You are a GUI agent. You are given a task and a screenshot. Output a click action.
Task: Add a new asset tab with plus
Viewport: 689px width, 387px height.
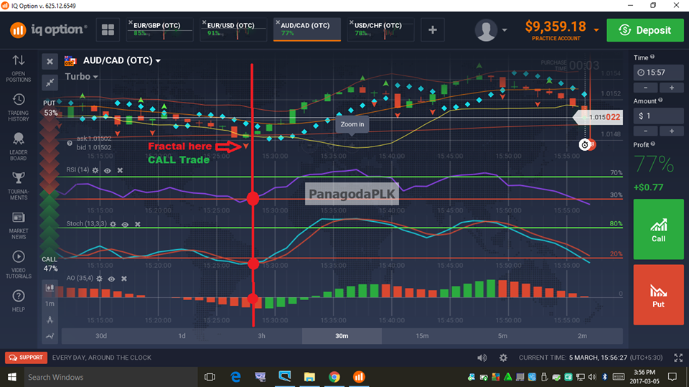click(x=432, y=30)
